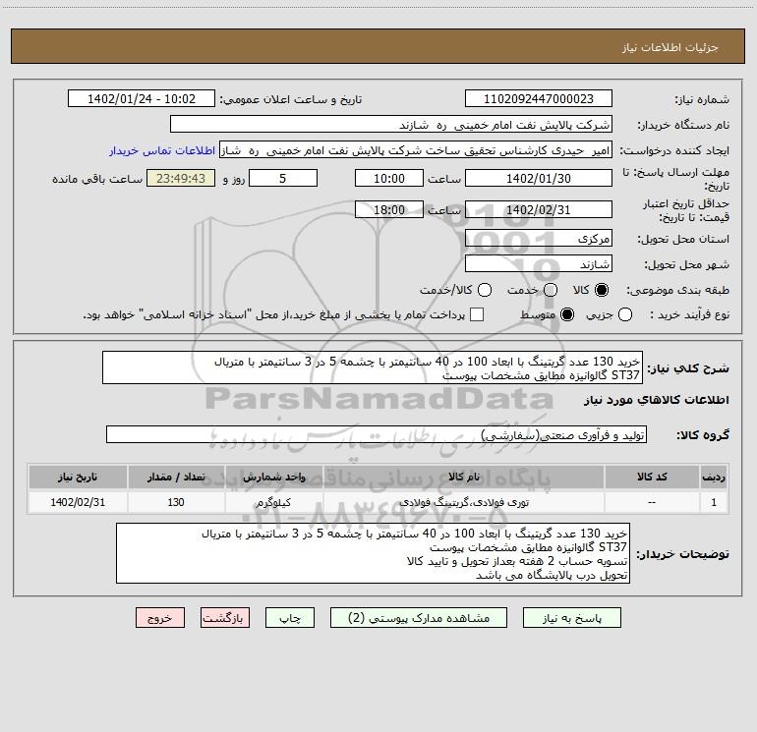Viewport: 757px width, 732px height.
Task: Click the پاسخ به نیاز button
Action: point(572,618)
